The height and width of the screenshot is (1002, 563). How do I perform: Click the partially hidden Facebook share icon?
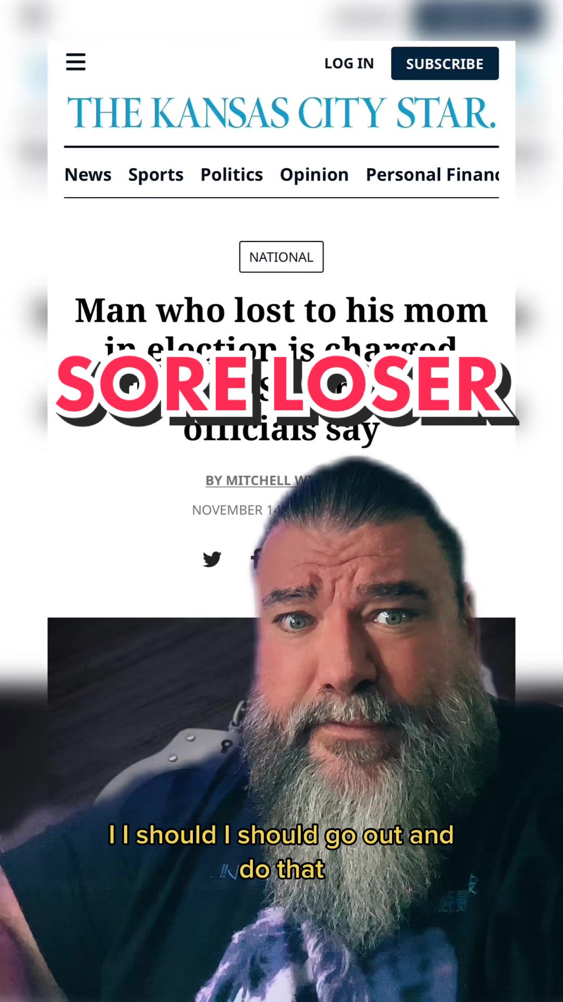255,559
